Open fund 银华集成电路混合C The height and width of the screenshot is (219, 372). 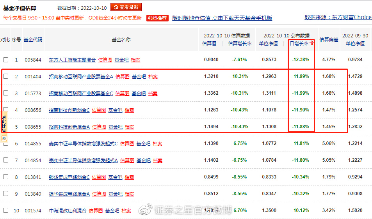coord(69,177)
